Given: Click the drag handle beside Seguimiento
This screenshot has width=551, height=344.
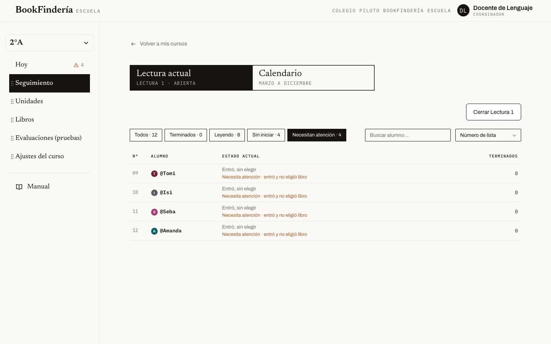Looking at the screenshot, I should pyautogui.click(x=12, y=83).
